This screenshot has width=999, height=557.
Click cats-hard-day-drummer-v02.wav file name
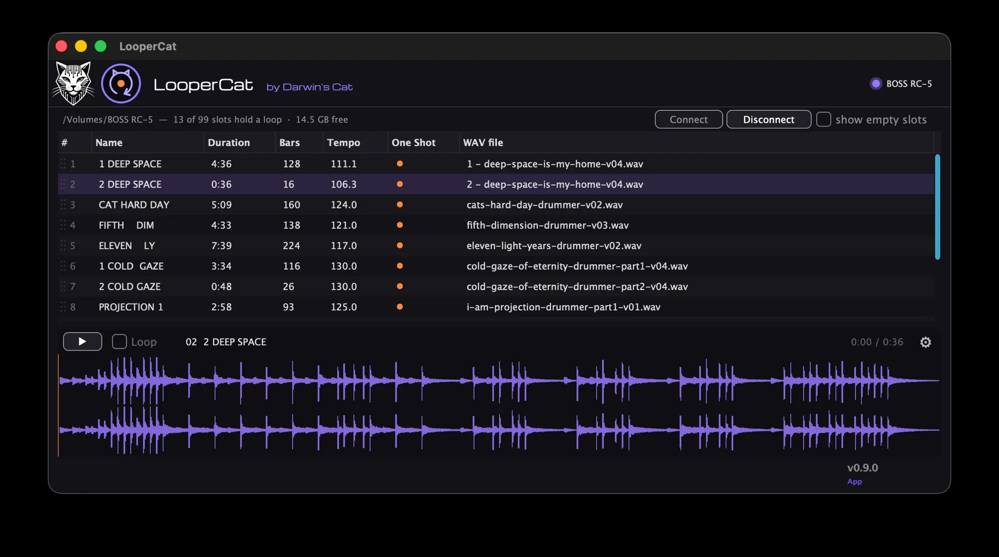point(544,205)
